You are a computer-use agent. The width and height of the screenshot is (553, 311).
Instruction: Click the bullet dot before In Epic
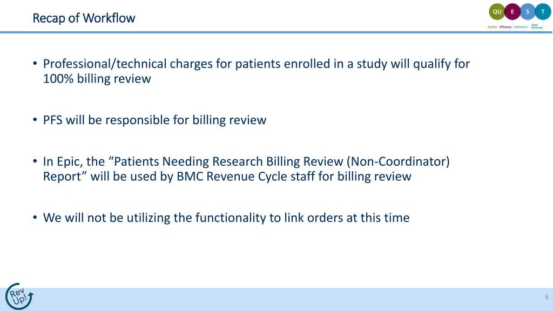[35, 161]
